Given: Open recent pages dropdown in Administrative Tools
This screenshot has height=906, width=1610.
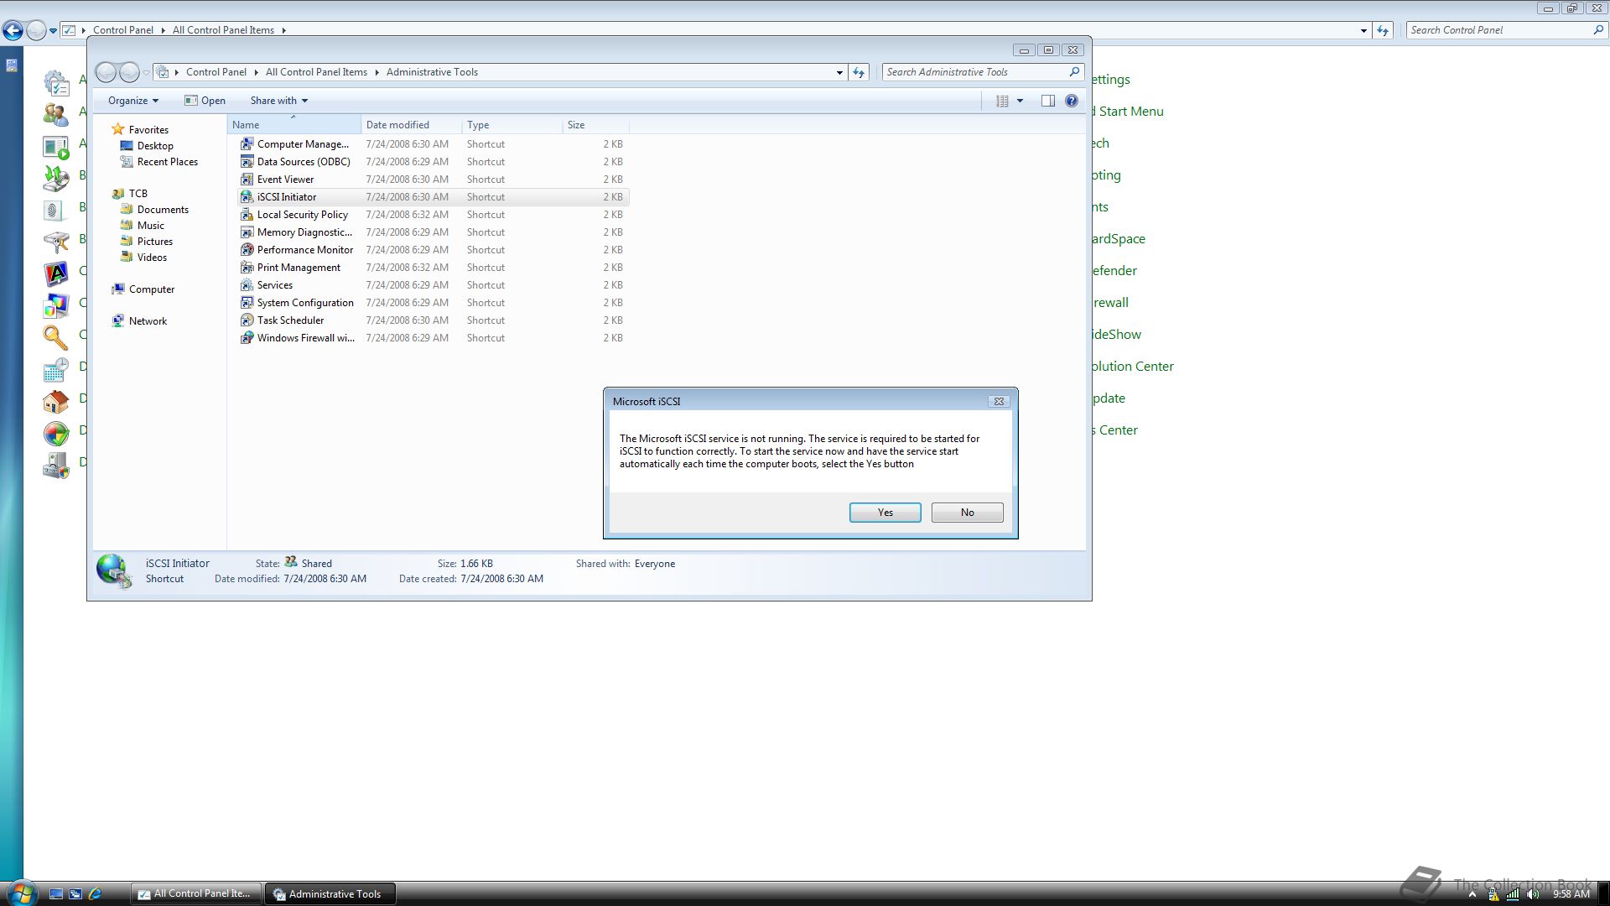Looking at the screenshot, I should pos(146,73).
